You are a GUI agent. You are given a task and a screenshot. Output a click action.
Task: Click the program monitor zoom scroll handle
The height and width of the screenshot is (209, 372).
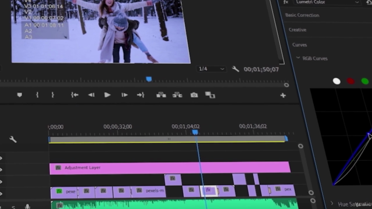[x=287, y=85]
